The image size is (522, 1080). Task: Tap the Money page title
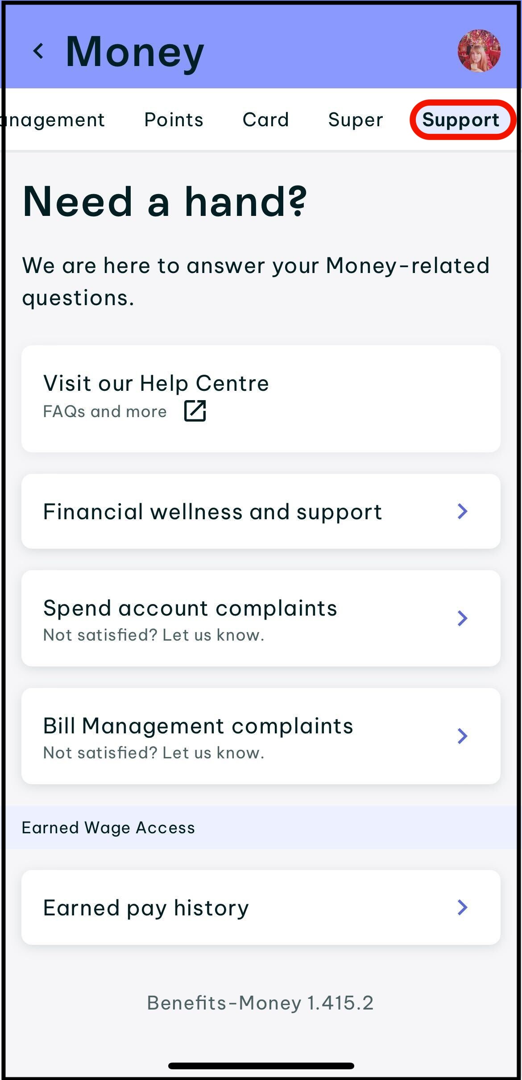[135, 52]
